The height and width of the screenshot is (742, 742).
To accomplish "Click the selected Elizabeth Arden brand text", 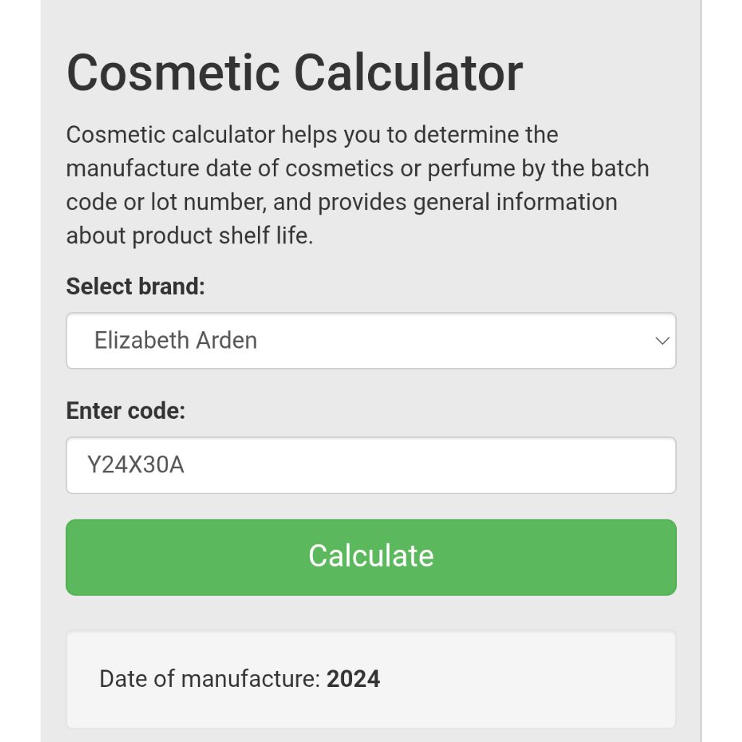I will pyautogui.click(x=175, y=341).
